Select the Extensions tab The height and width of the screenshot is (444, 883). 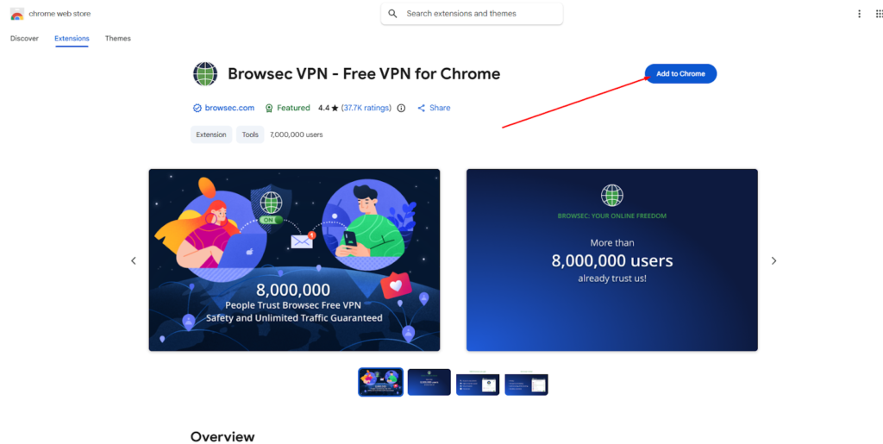pos(72,38)
